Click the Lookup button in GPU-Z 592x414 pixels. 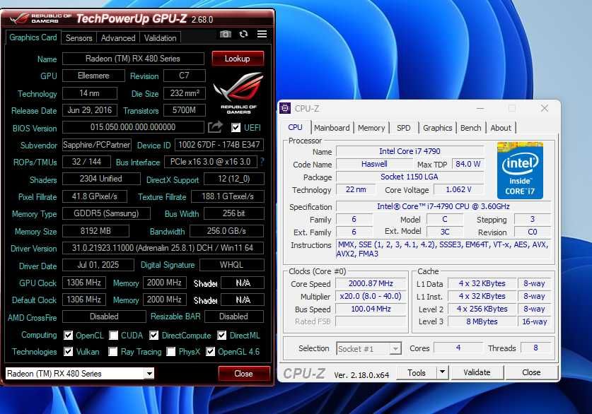tap(238, 59)
